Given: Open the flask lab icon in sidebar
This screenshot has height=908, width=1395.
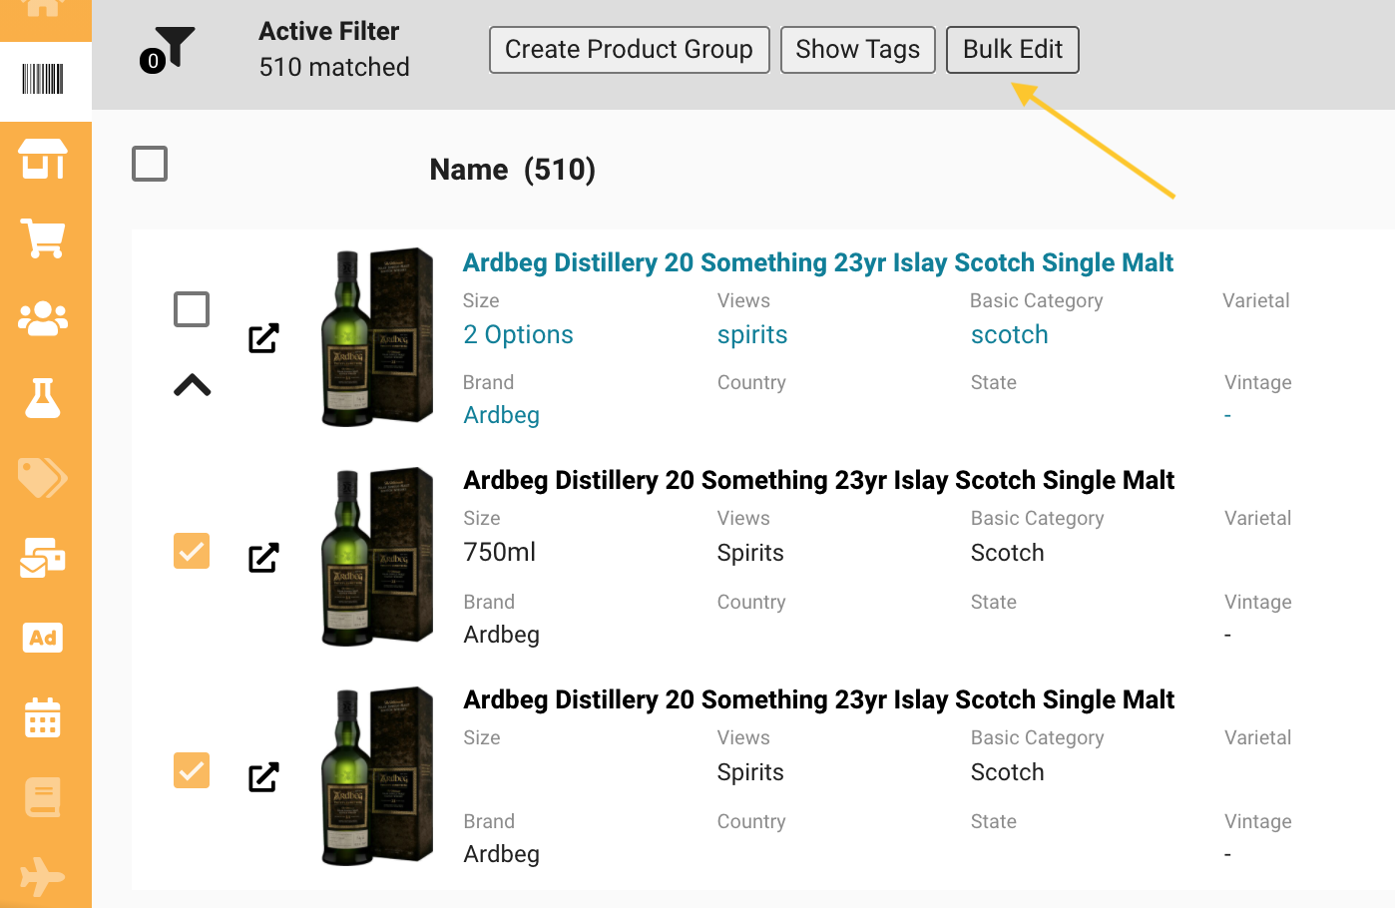Looking at the screenshot, I should click(43, 398).
